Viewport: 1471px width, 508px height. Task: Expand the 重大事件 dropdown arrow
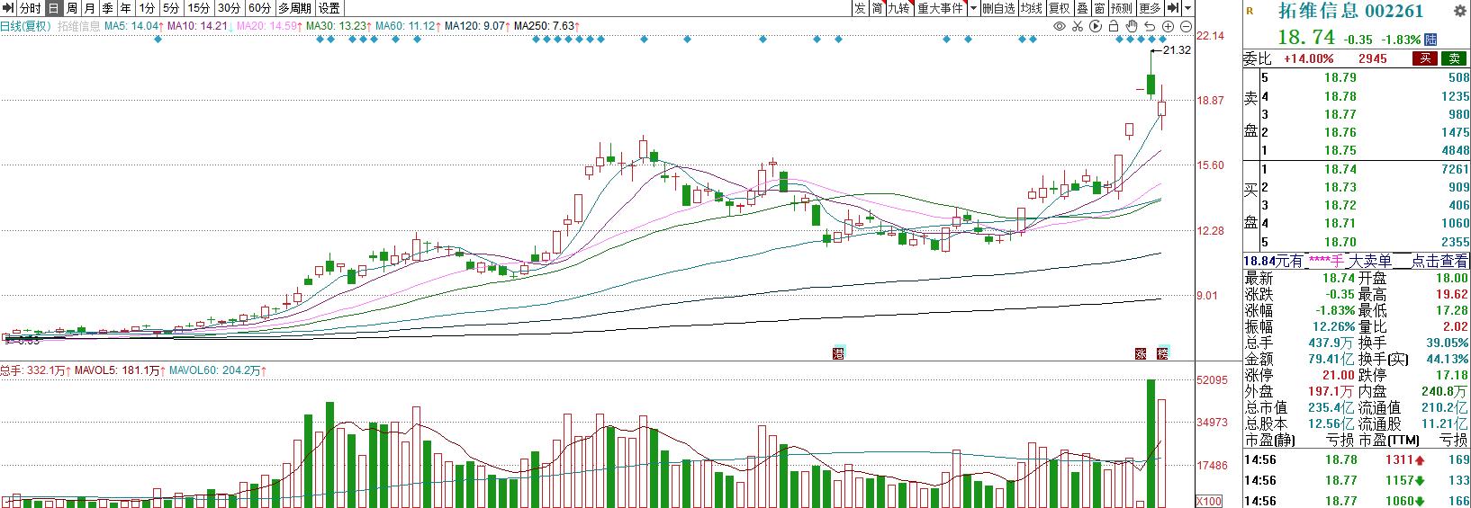click(x=973, y=8)
